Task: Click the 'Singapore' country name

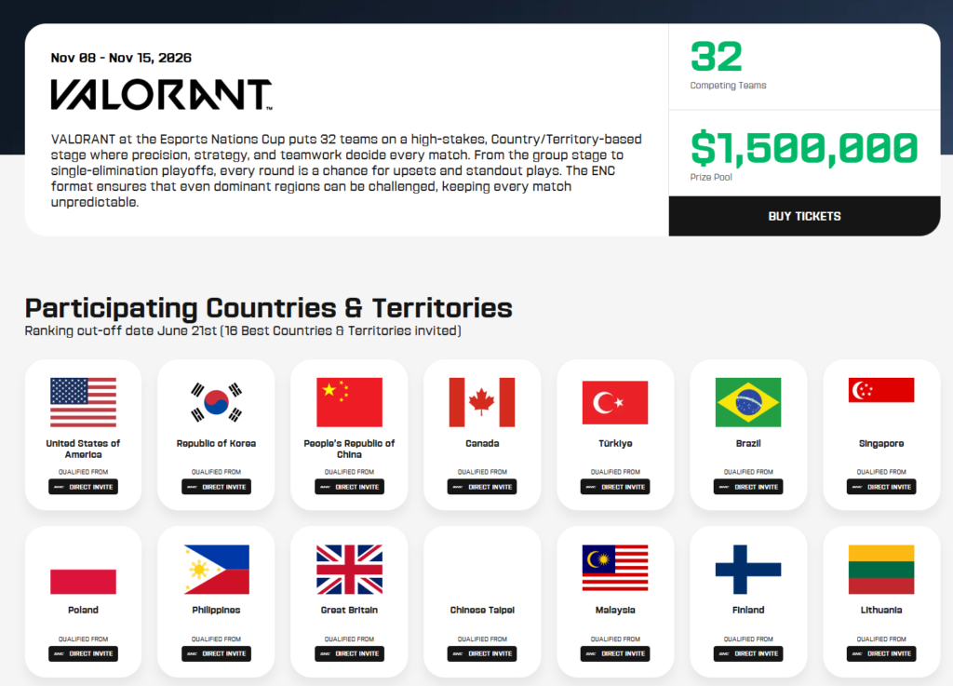Action: click(881, 444)
